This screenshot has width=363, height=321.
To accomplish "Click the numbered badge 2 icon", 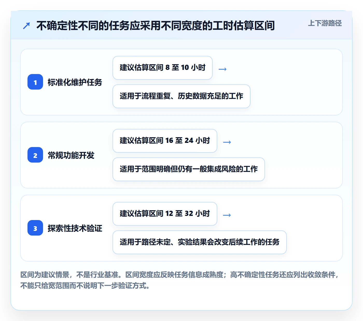I will (x=35, y=155).
